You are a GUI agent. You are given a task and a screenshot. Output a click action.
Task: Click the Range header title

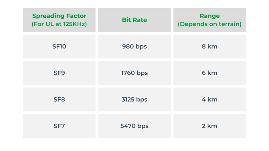point(209,16)
